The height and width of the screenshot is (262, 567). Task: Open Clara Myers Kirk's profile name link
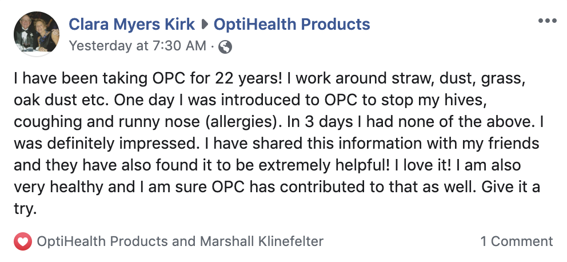pos(131,24)
